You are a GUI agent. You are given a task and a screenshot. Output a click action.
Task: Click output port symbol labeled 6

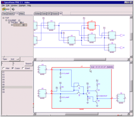click(121, 48)
